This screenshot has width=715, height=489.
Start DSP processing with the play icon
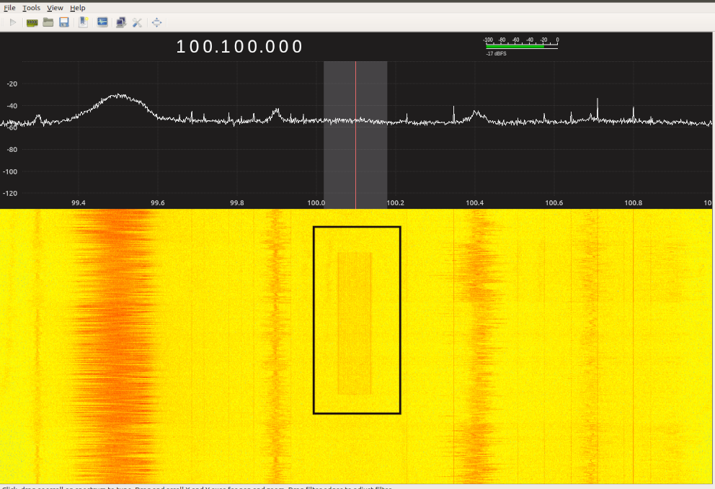13,22
